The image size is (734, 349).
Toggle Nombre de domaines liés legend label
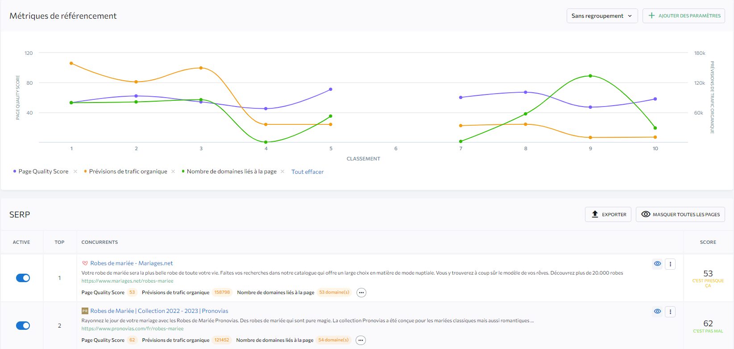point(232,172)
